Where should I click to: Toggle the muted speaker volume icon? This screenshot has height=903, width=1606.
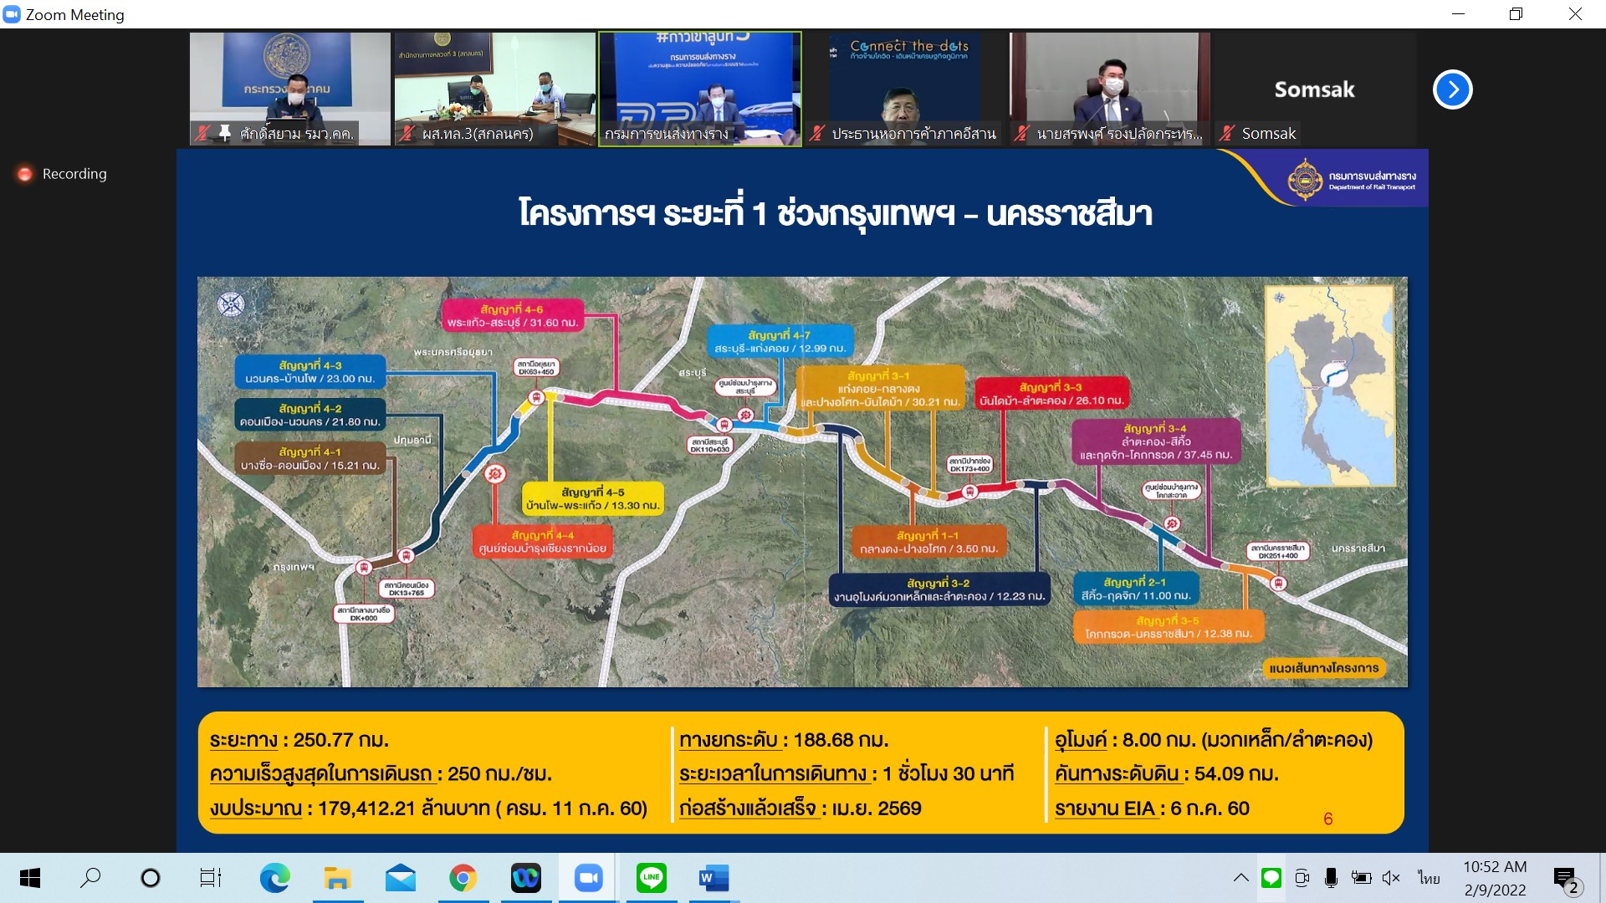point(1391,878)
